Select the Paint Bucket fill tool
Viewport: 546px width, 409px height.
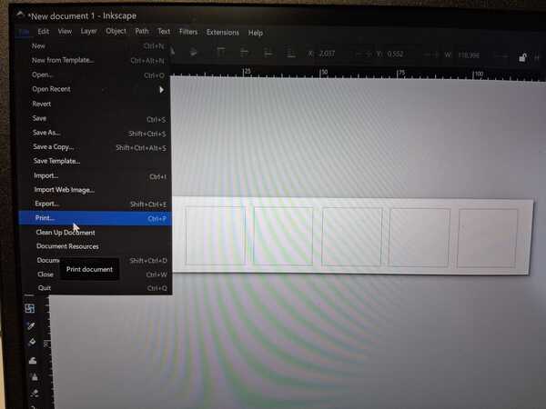pyautogui.click(x=32, y=342)
